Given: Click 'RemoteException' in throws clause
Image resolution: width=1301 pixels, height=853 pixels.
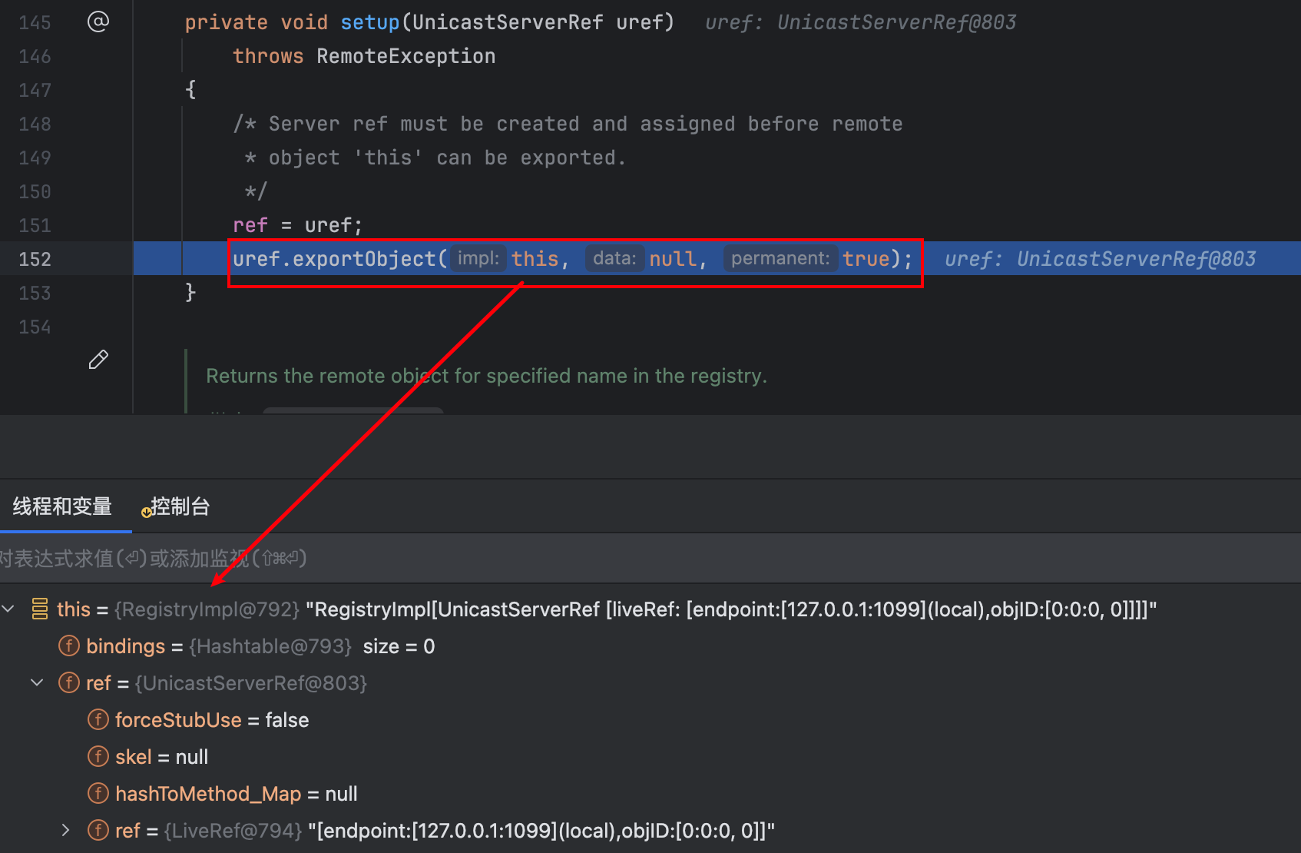Looking at the screenshot, I should point(406,56).
